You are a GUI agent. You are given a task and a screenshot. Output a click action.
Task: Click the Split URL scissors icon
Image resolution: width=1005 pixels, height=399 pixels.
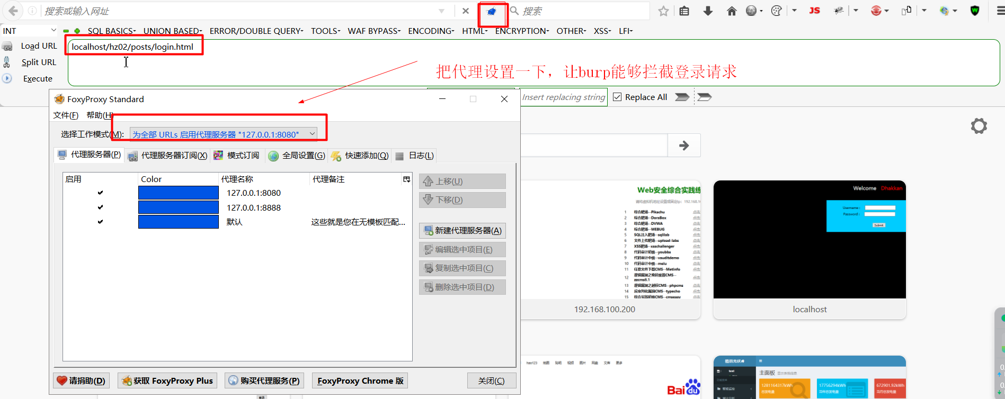7,62
